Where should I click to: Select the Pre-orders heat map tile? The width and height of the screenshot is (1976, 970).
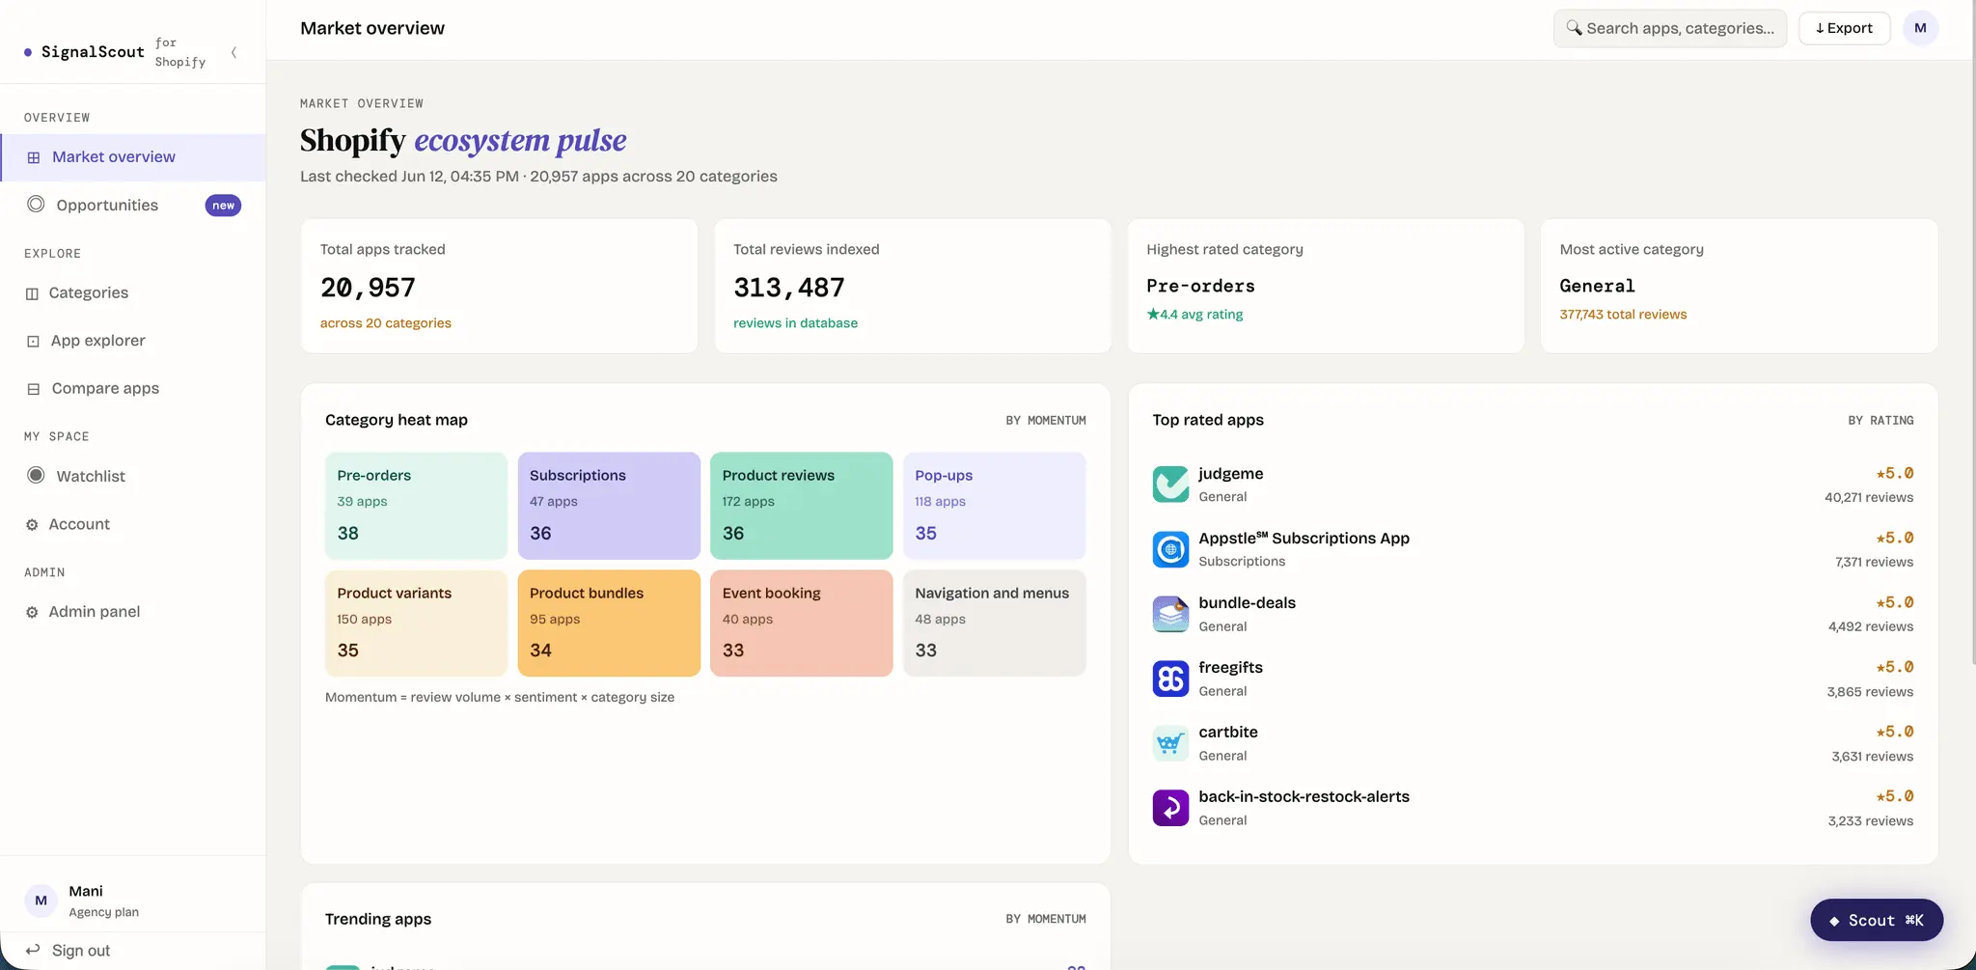[416, 506]
